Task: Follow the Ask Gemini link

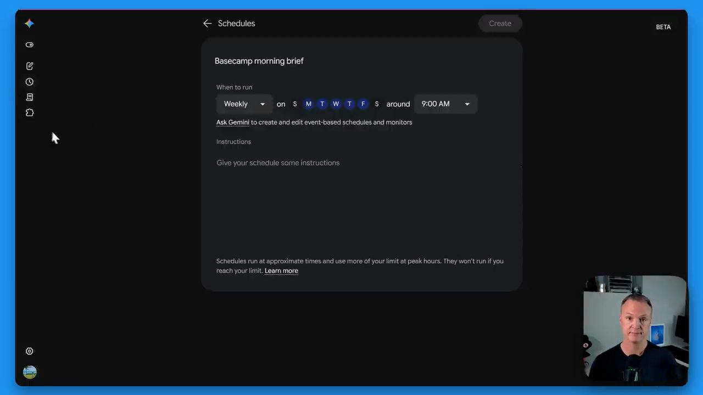Action: [233, 122]
